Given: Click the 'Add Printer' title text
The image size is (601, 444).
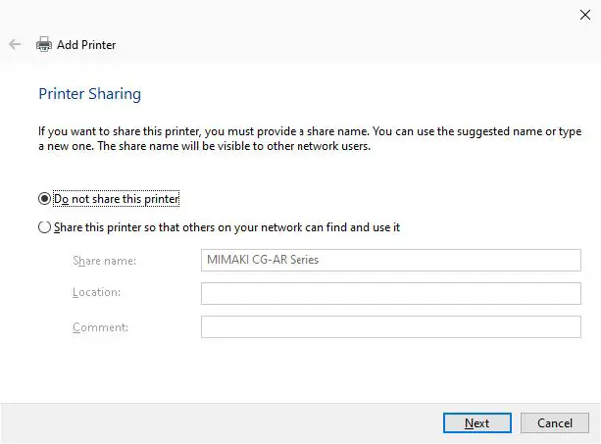Looking at the screenshot, I should (86, 44).
